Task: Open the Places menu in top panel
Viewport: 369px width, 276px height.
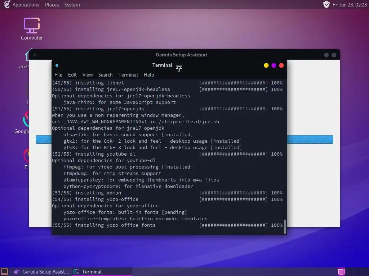Action: click(x=52, y=5)
